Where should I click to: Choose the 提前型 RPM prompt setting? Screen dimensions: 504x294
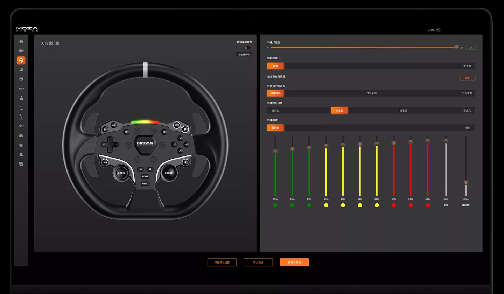(275, 111)
